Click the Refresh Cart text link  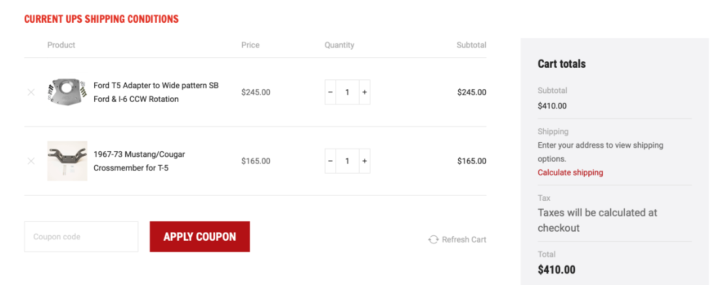point(464,240)
